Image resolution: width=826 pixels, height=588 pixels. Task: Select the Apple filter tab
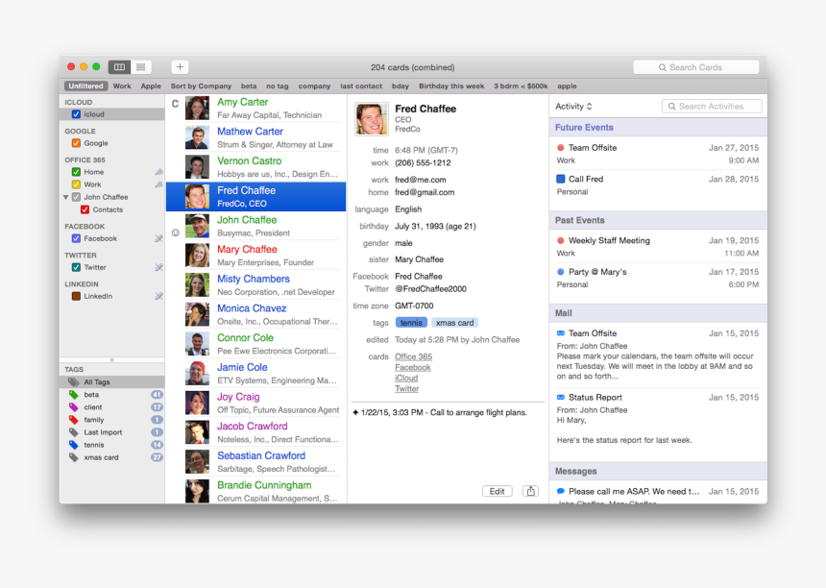[151, 86]
